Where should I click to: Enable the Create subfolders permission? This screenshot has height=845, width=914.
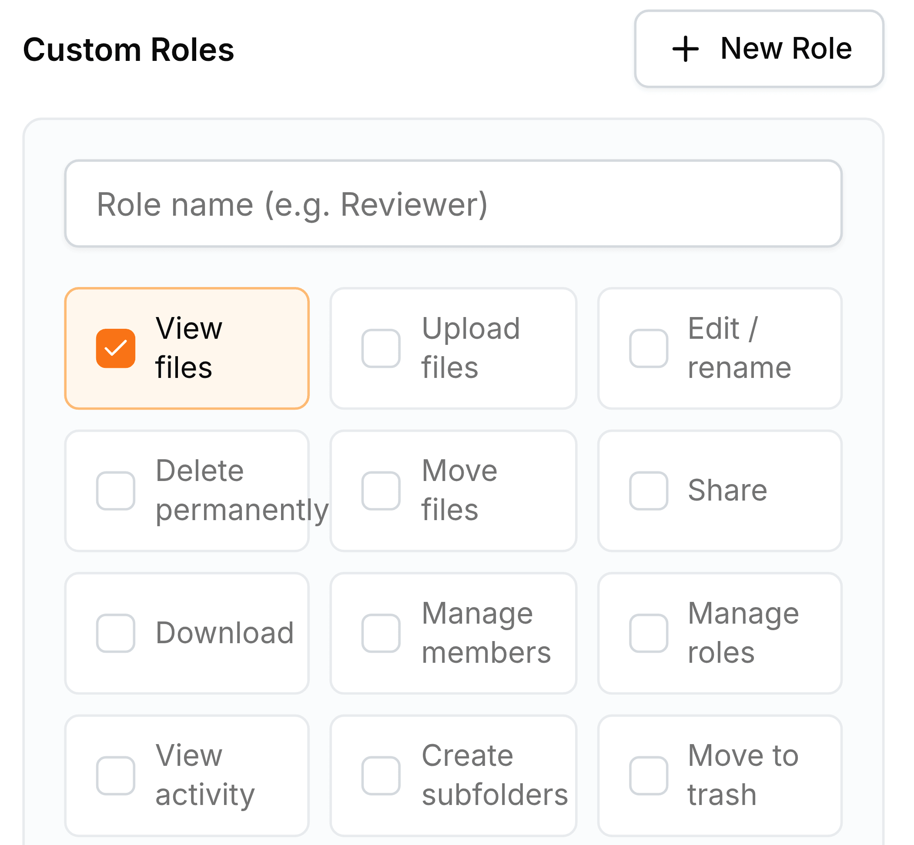381,775
